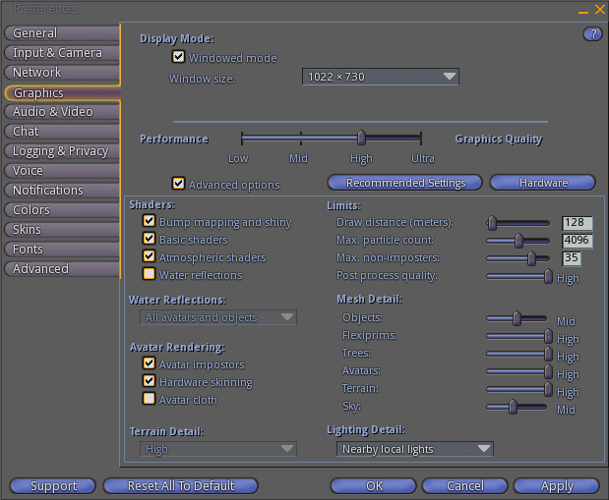This screenshot has height=500, width=609.
Task: Toggle Windowed mode checkbox
Action: 178,57
